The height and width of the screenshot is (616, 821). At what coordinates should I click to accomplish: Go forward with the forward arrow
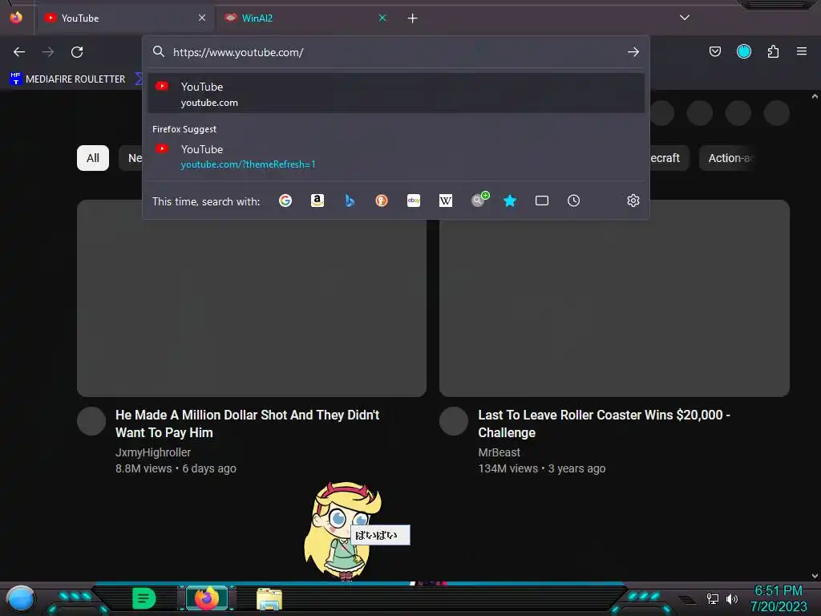point(48,52)
